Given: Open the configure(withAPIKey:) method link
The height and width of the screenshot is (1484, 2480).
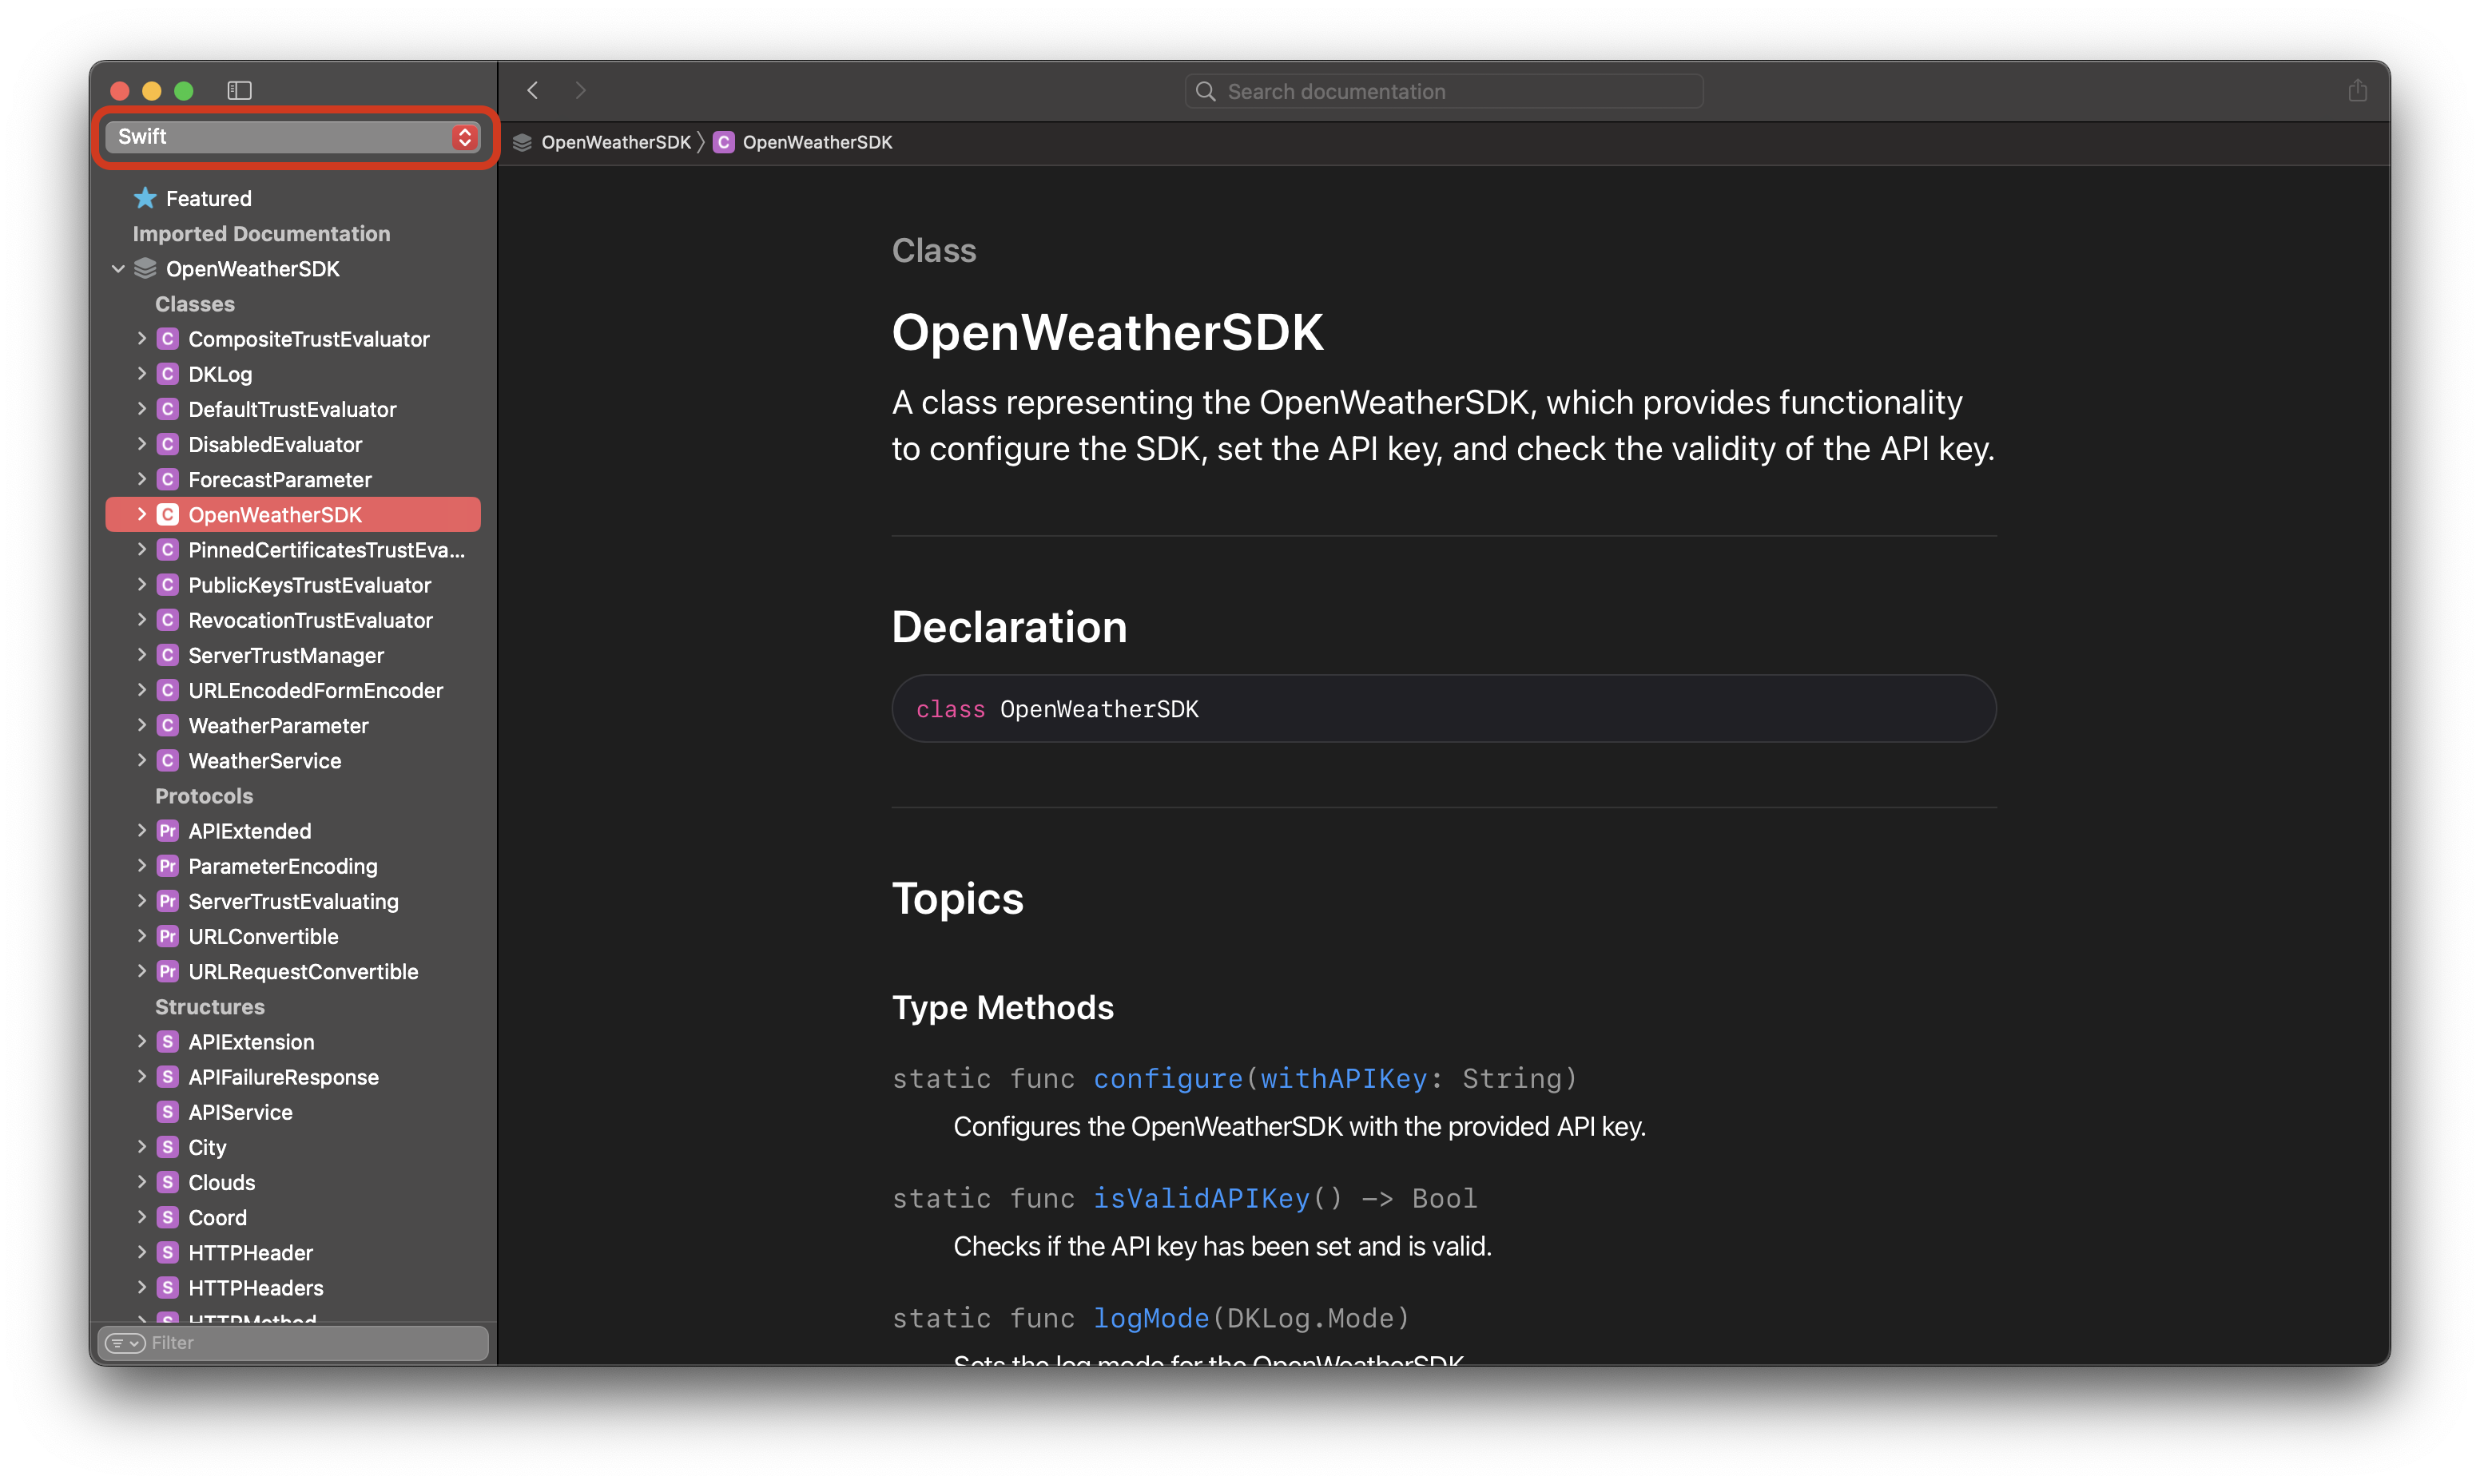Looking at the screenshot, I should [1260, 1078].
